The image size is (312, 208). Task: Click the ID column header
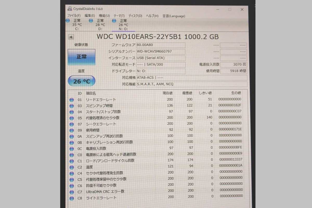80,93
